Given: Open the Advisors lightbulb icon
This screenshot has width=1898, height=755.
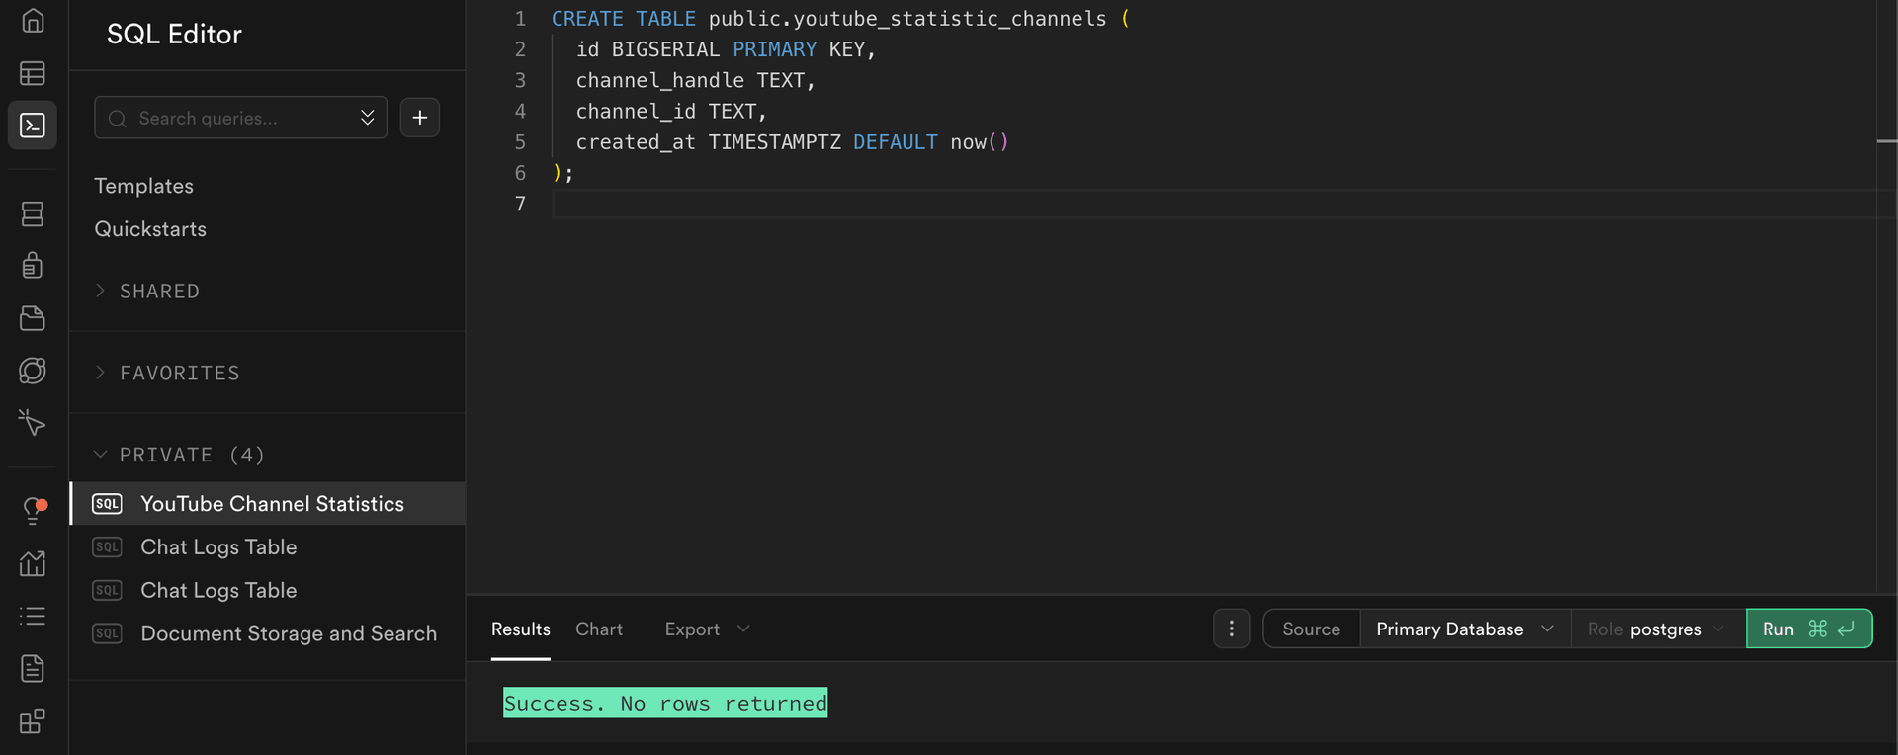Looking at the screenshot, I should coord(33,510).
